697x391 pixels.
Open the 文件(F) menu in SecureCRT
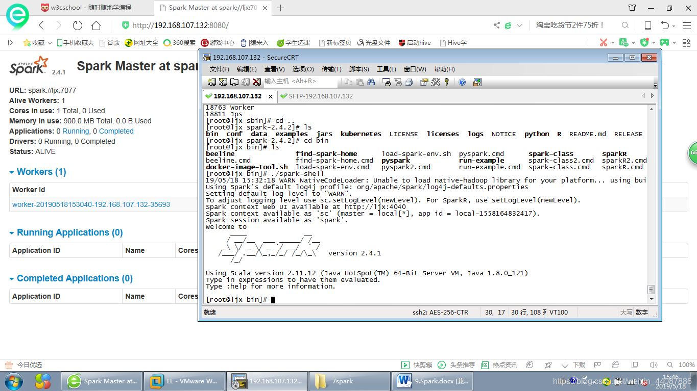click(219, 69)
